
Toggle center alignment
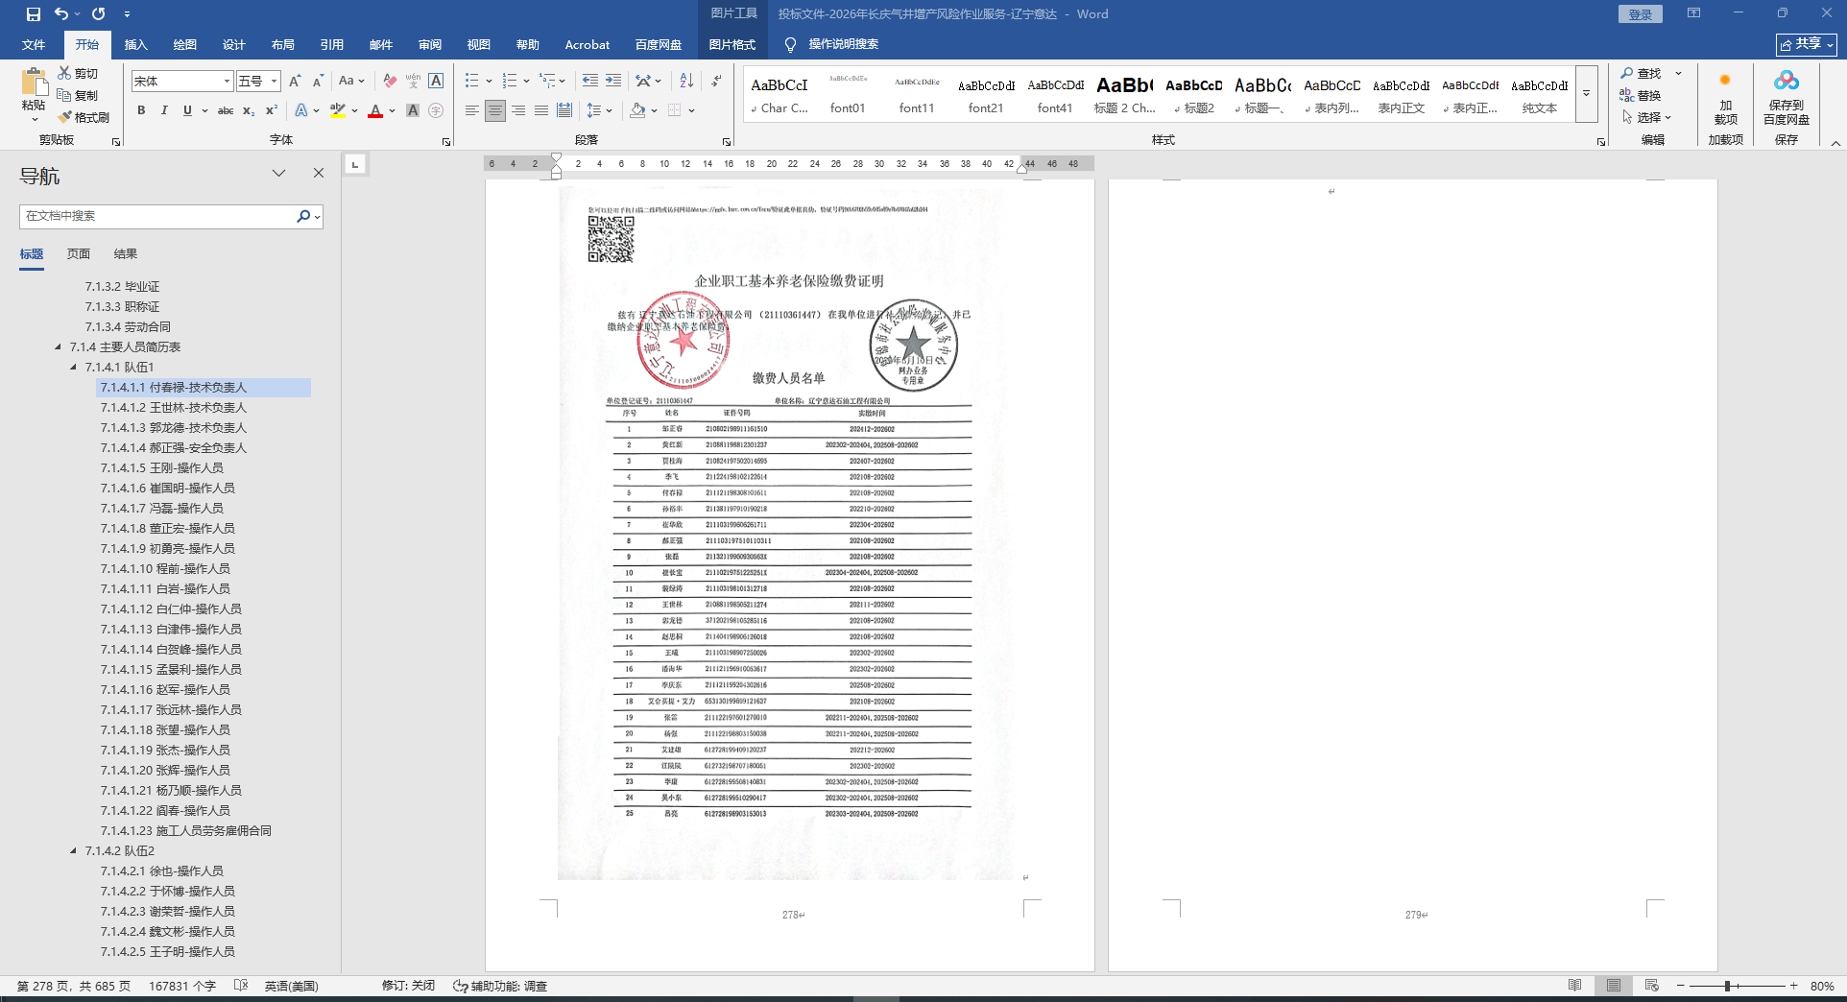tap(495, 110)
